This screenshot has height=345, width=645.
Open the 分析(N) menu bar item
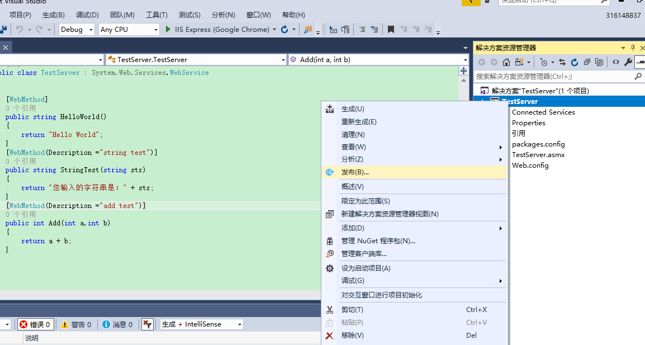point(224,15)
